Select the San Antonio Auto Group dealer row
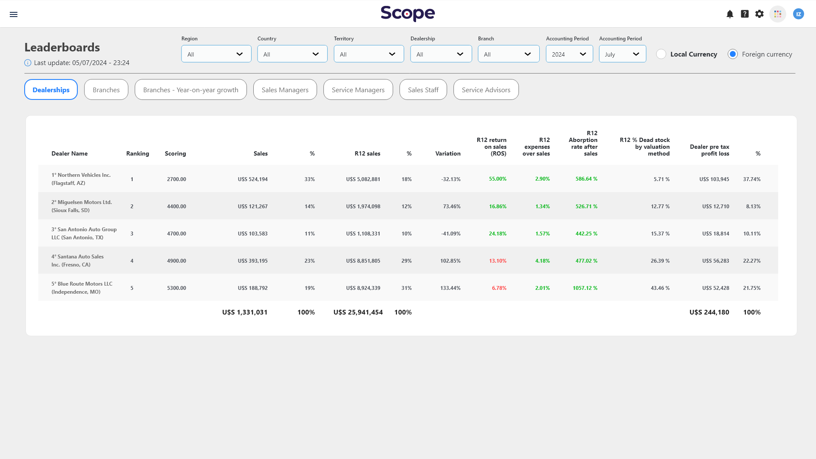Screen dimensions: 816x459 pos(408,233)
